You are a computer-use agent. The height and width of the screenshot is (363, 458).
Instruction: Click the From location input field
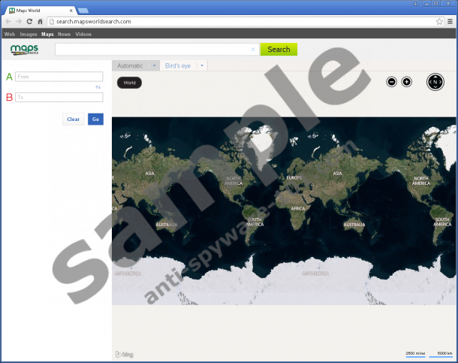pyautogui.click(x=59, y=77)
